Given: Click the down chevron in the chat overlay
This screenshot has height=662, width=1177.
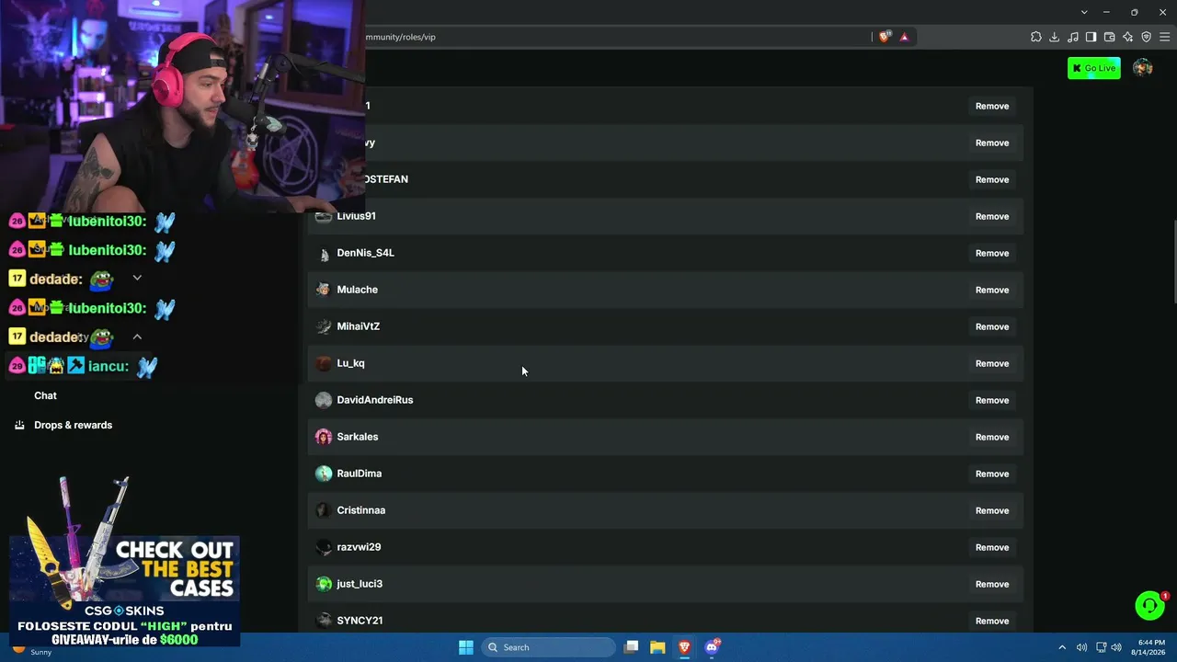Looking at the screenshot, I should (137, 278).
